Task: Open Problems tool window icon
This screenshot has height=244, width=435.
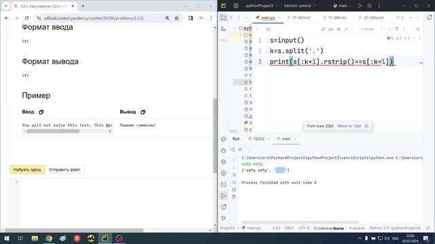Action: [224, 207]
